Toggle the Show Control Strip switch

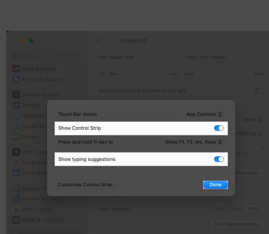click(219, 128)
